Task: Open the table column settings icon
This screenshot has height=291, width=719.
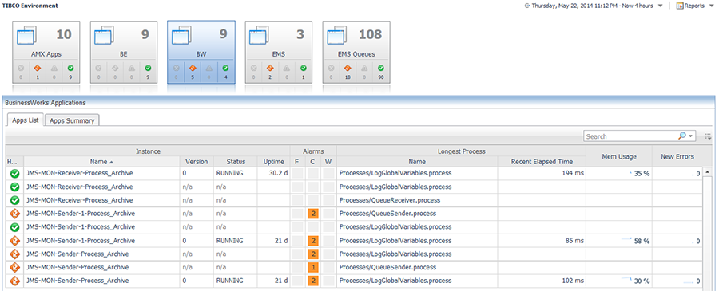Action: (x=708, y=136)
